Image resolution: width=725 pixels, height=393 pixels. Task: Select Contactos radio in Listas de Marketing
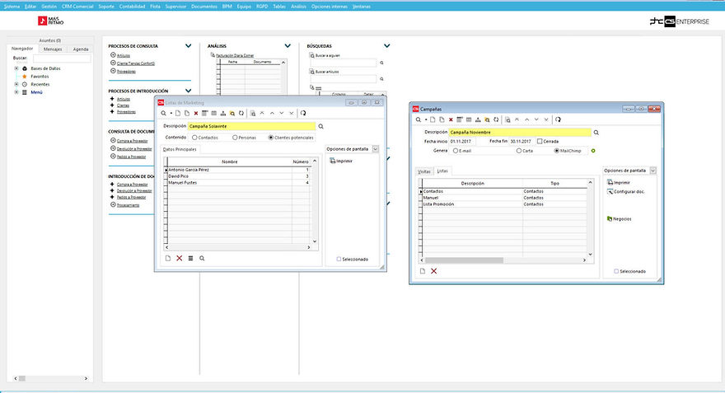[194, 138]
